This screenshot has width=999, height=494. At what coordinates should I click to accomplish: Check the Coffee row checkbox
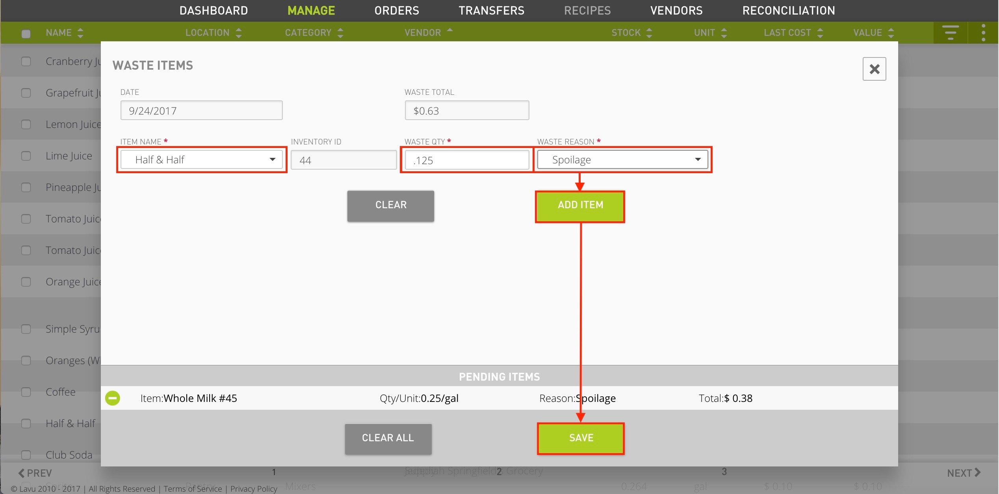coord(26,392)
